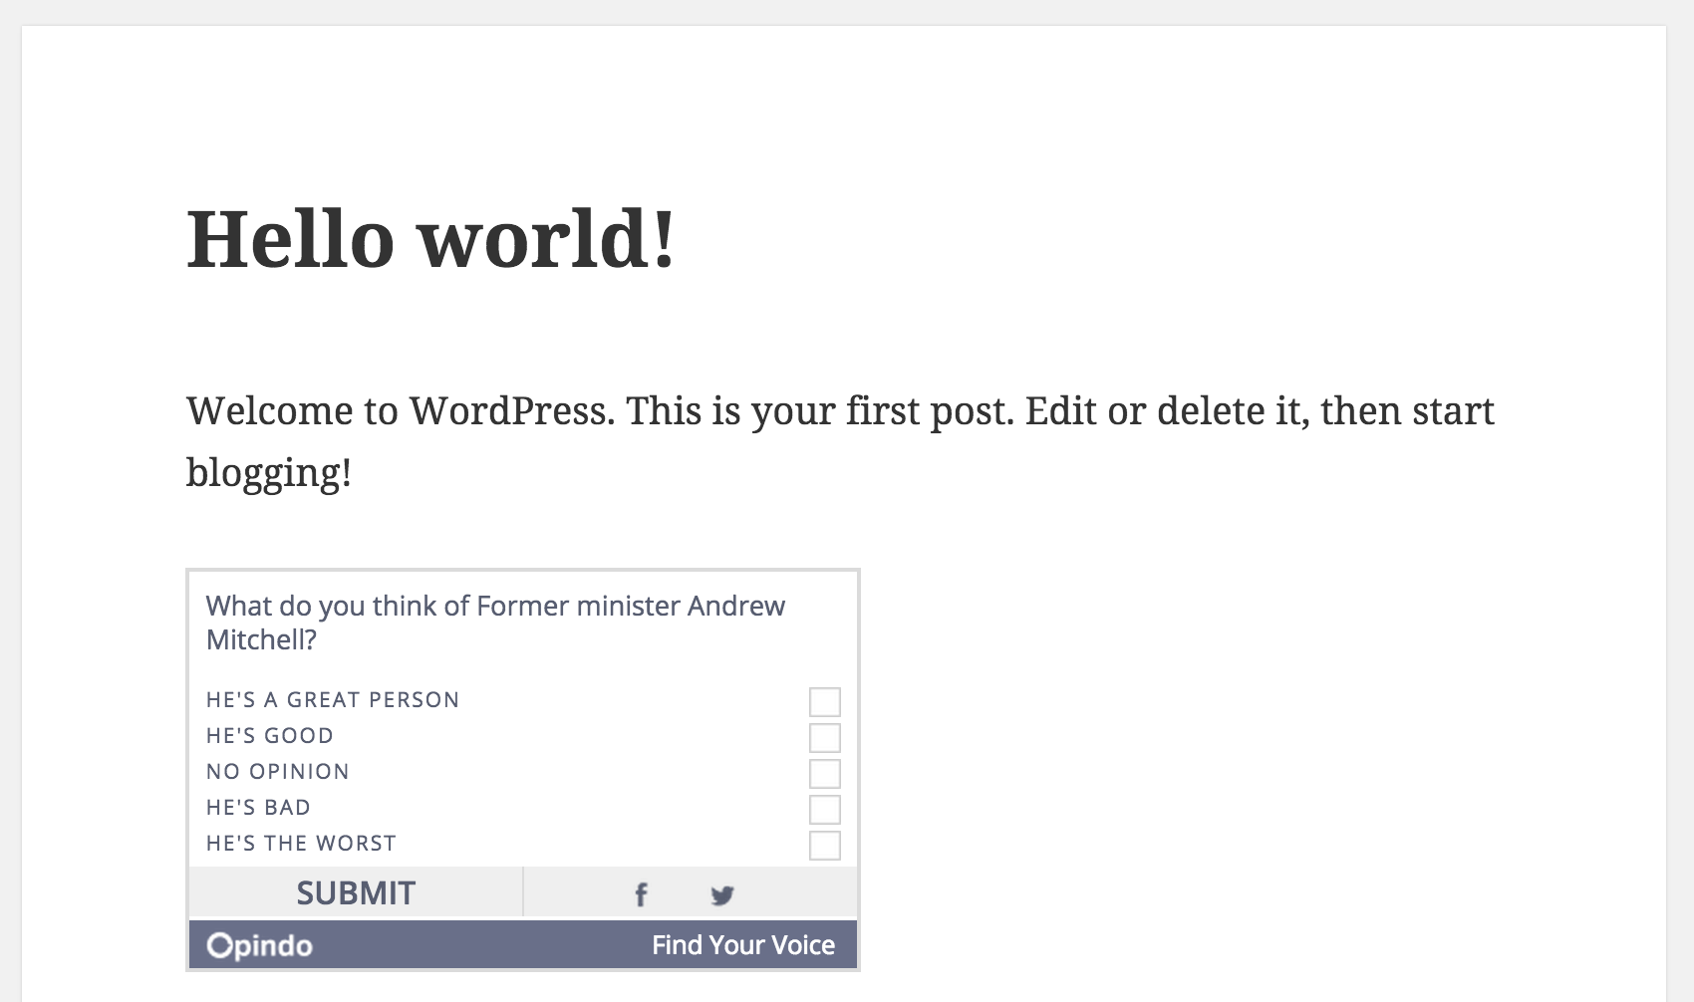This screenshot has width=1694, height=1002.
Task: Check the "He's a great person" box
Action: (825, 701)
